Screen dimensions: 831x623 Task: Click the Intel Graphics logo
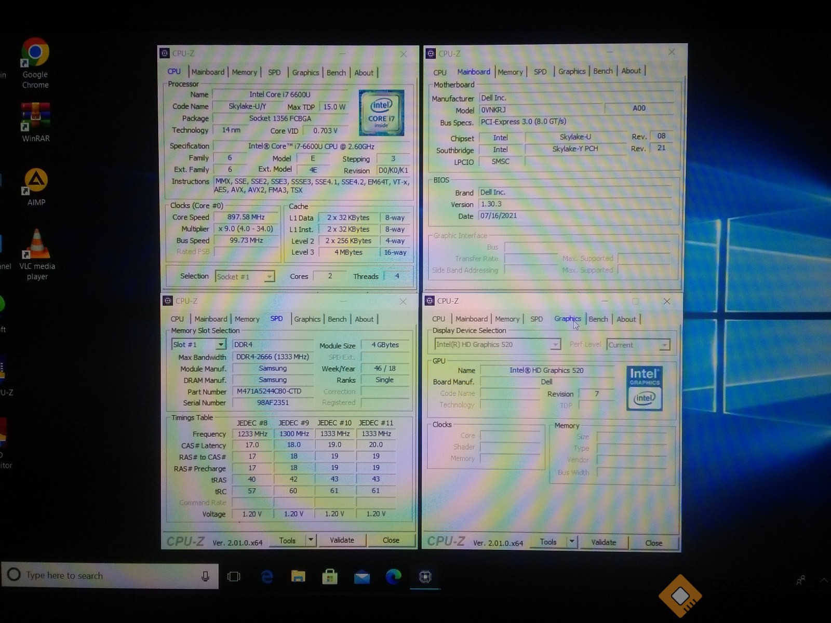point(645,388)
